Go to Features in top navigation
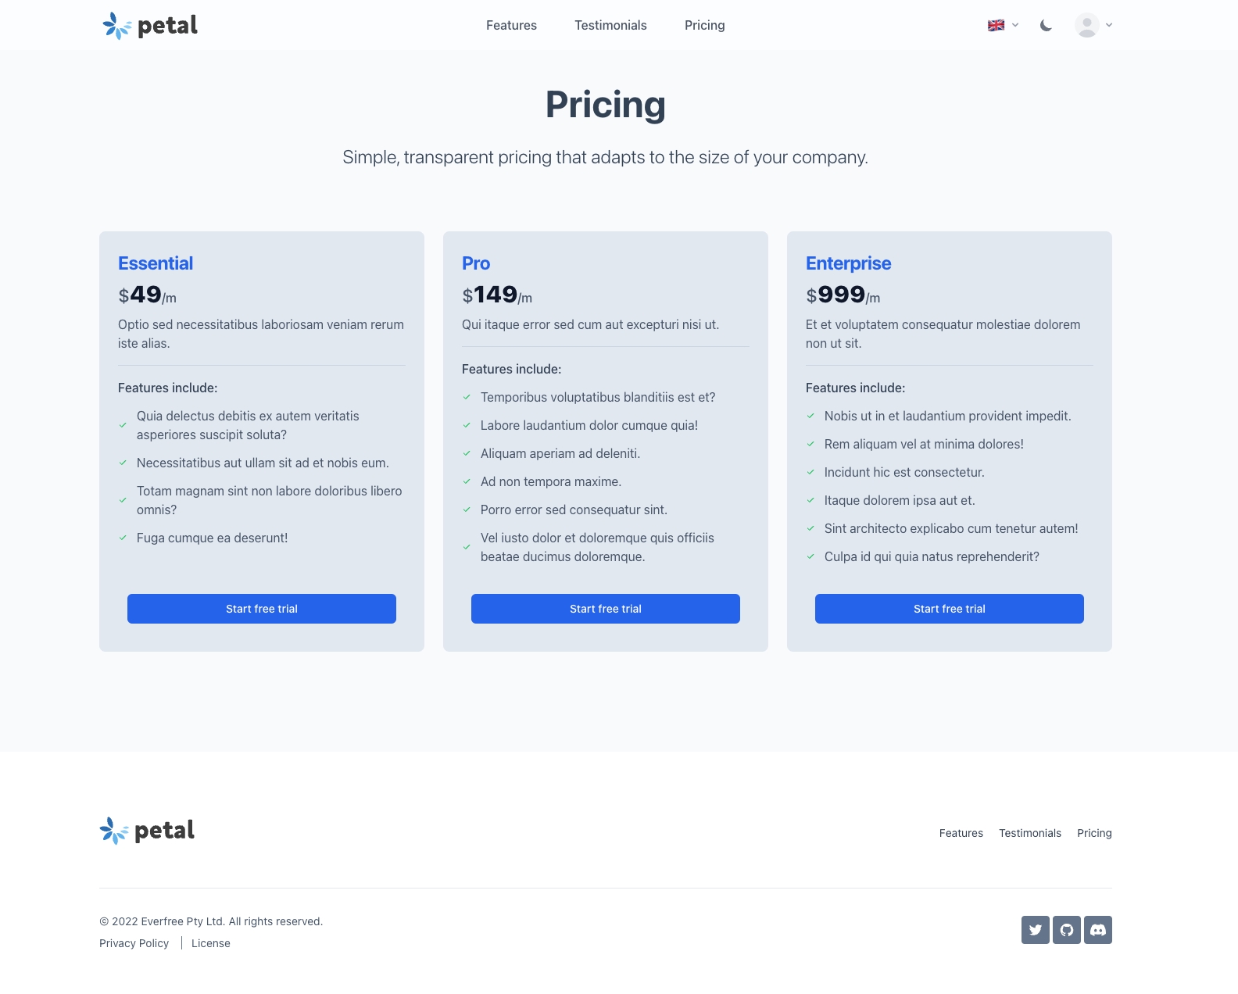 pyautogui.click(x=511, y=25)
